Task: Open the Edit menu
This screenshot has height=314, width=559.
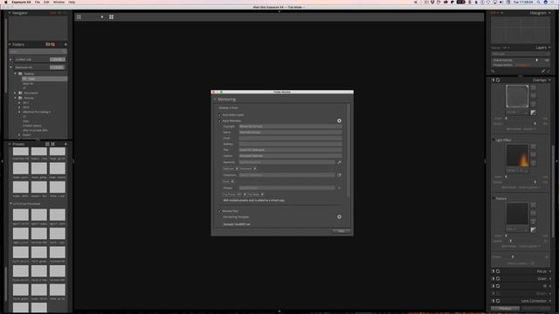Action: coord(46,2)
